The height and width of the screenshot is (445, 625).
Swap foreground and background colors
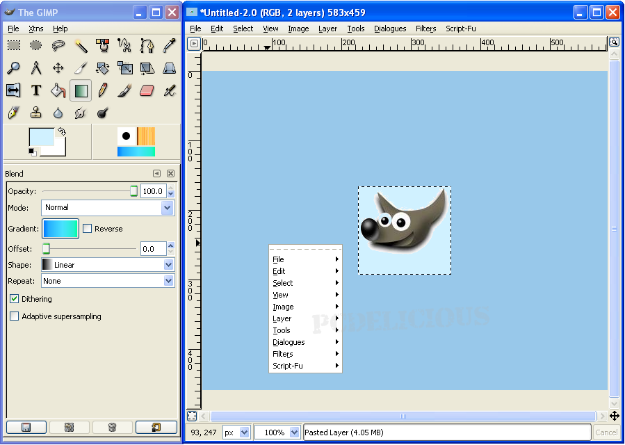tap(62, 131)
